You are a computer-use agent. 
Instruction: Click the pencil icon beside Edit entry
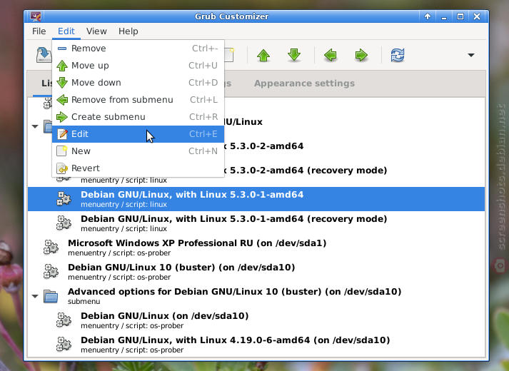click(x=62, y=134)
